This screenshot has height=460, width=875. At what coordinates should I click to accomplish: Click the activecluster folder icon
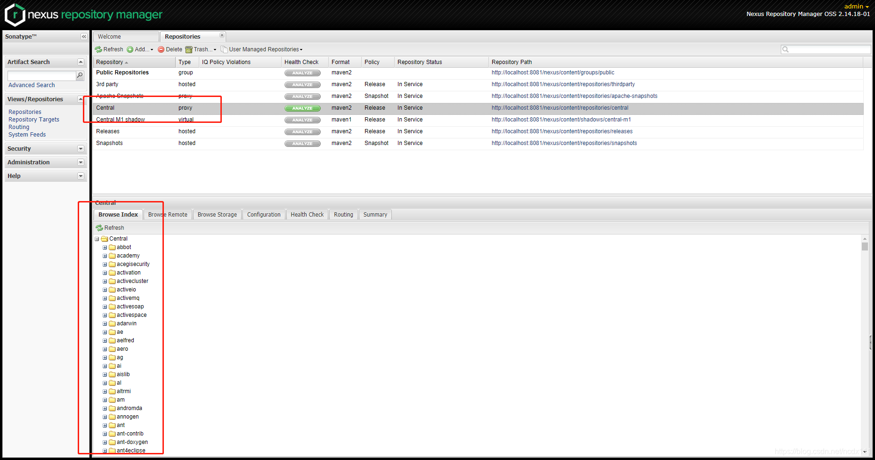[112, 282]
